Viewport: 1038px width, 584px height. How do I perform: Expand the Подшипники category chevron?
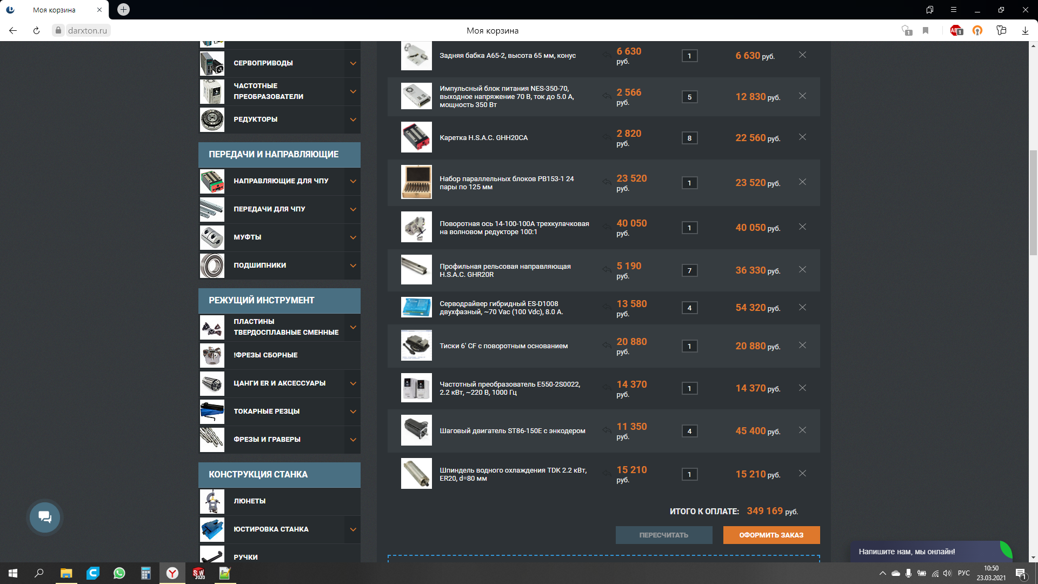pyautogui.click(x=353, y=266)
